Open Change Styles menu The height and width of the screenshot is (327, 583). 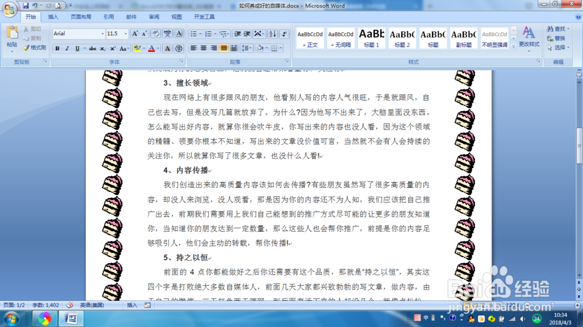529,38
